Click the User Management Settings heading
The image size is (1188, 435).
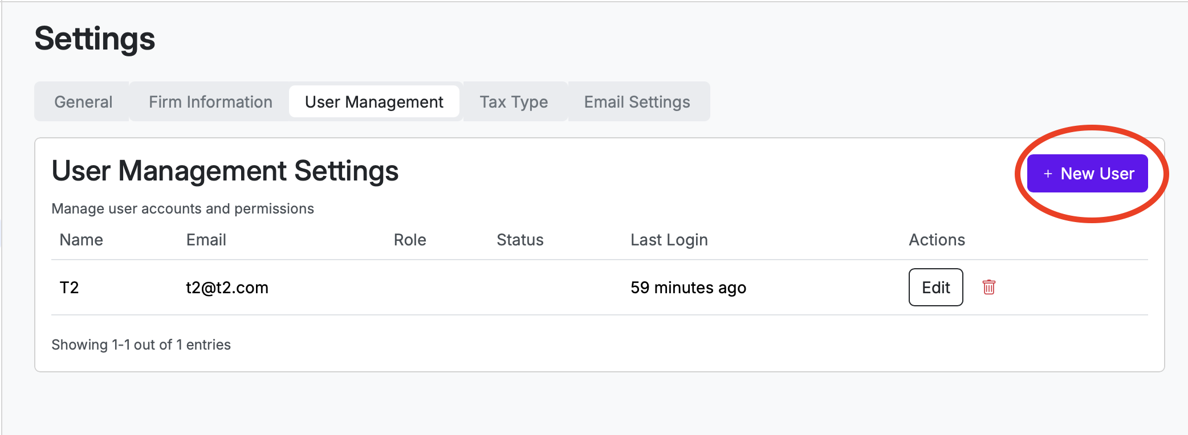tap(225, 171)
